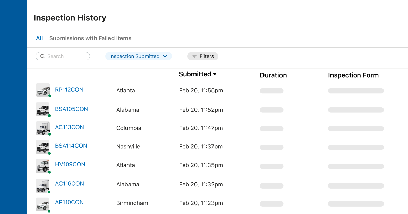Click the RP112CON vehicle thumbnail icon
408x214 pixels.
tap(43, 90)
